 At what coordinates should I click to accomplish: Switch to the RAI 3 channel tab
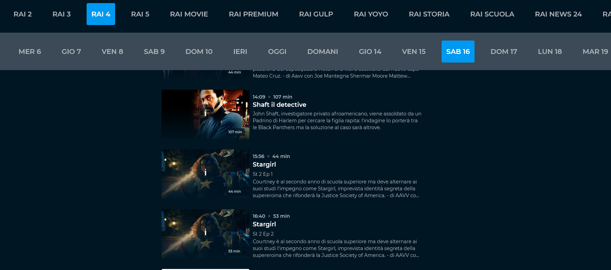[x=62, y=14]
